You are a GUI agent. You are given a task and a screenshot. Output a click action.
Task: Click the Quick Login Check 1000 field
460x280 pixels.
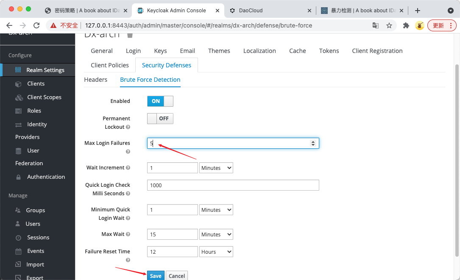tap(233, 185)
